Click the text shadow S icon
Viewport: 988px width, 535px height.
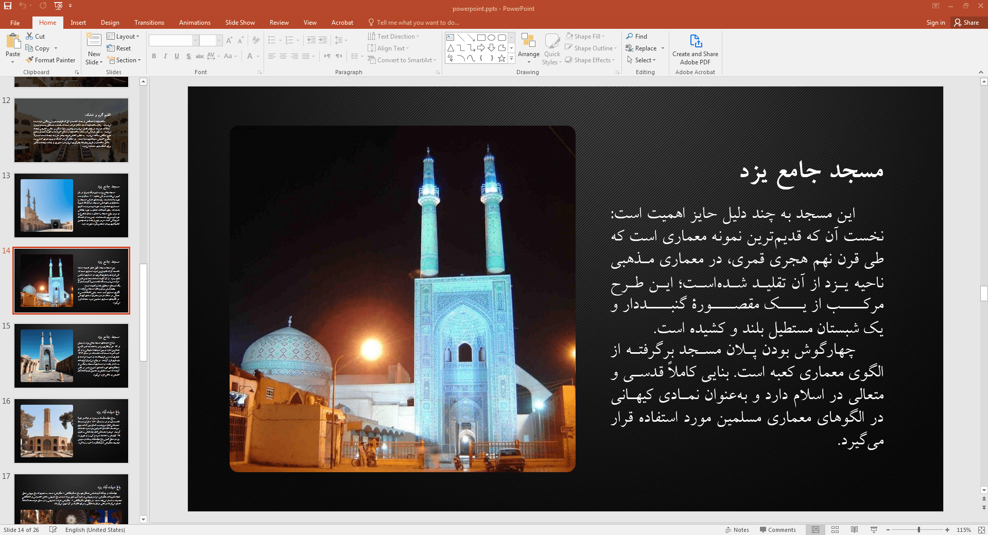pos(188,56)
